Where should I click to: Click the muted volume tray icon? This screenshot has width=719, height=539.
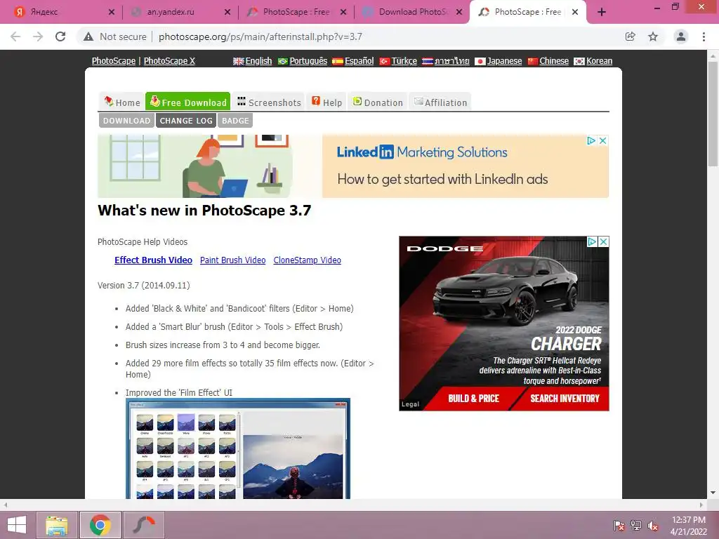tap(652, 526)
